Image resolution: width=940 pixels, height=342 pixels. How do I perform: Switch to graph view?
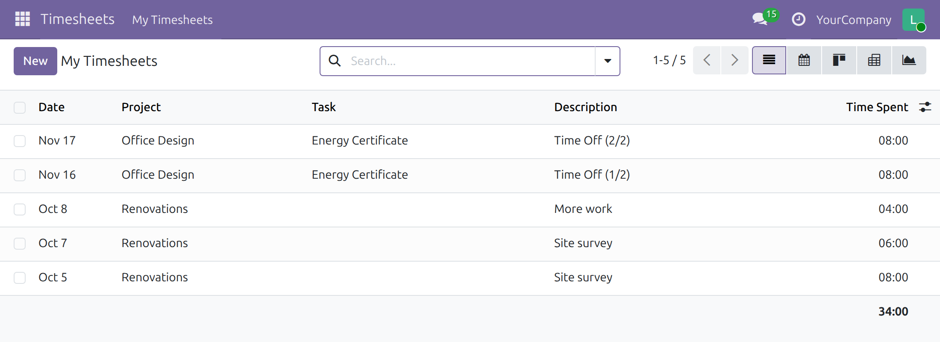click(x=909, y=60)
